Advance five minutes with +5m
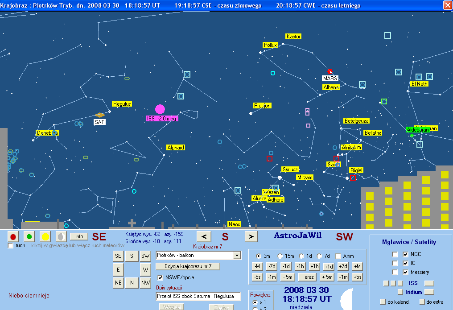The image size is (453, 310). tap(327, 277)
